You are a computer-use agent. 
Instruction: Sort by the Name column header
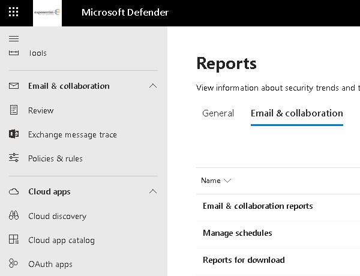point(216,181)
